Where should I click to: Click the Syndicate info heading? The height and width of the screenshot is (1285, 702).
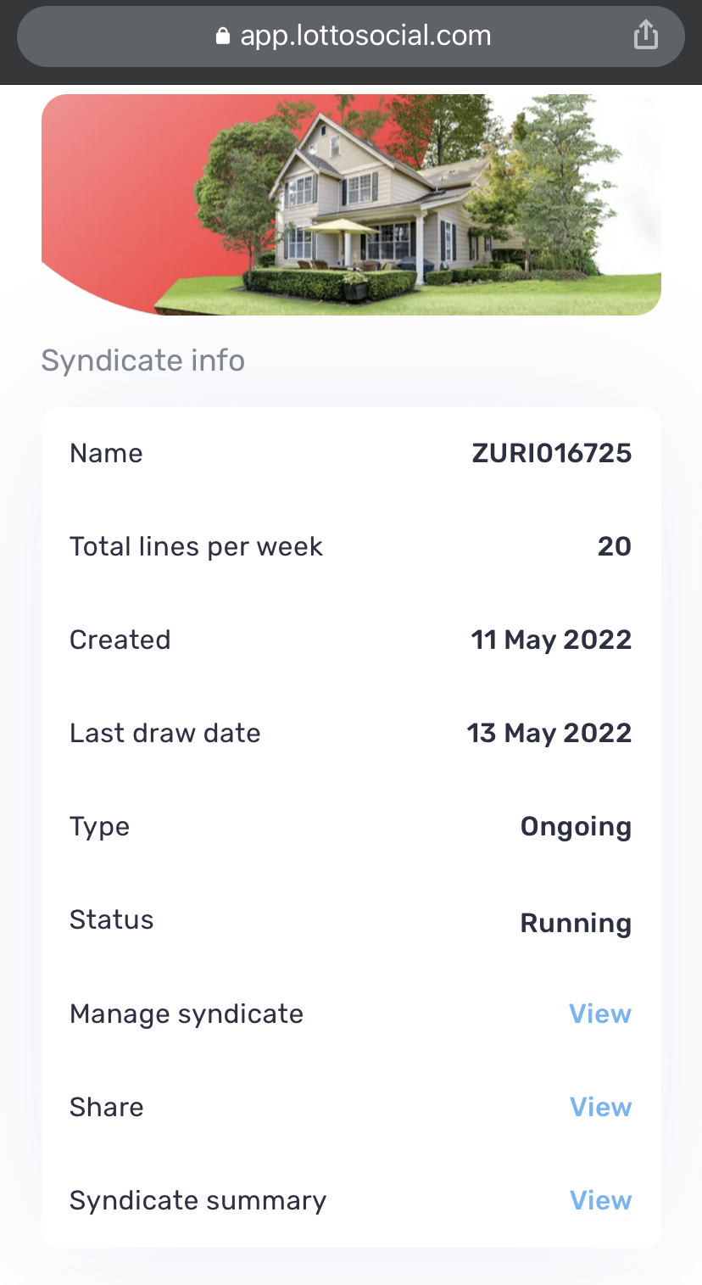(x=143, y=360)
